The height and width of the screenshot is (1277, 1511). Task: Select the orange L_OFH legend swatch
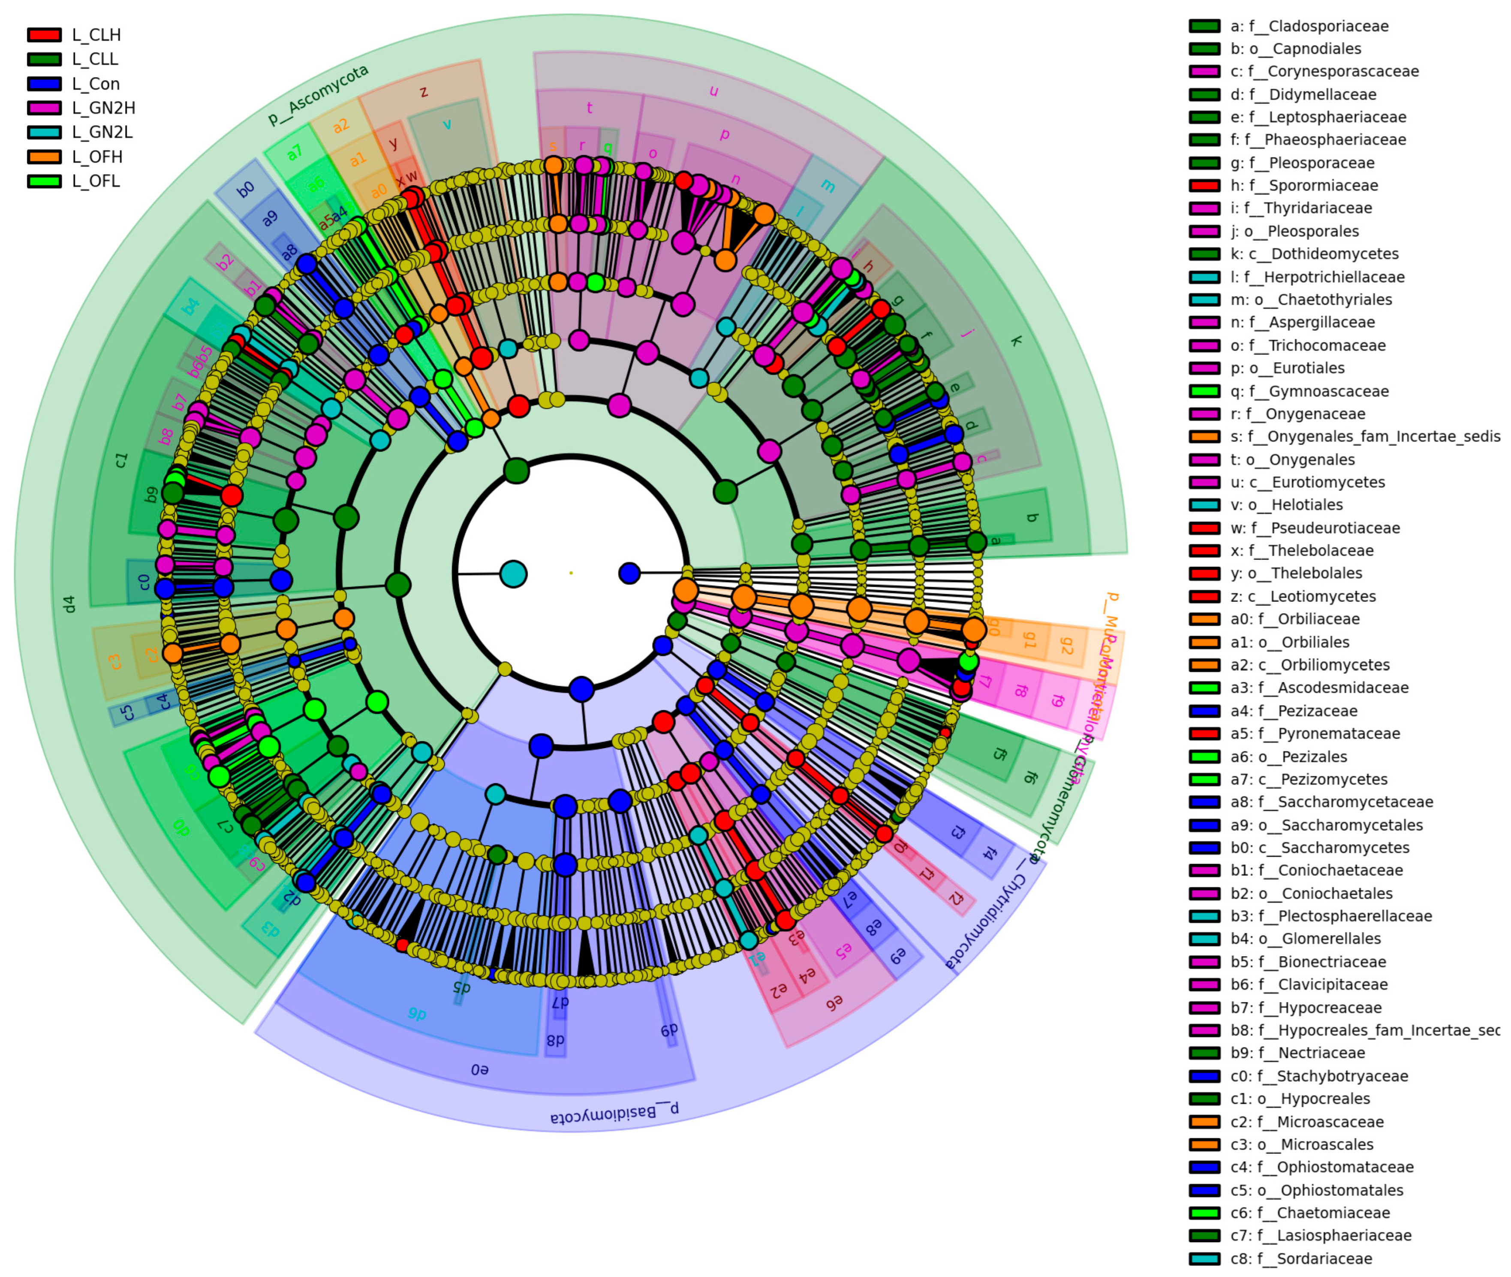coord(44,157)
